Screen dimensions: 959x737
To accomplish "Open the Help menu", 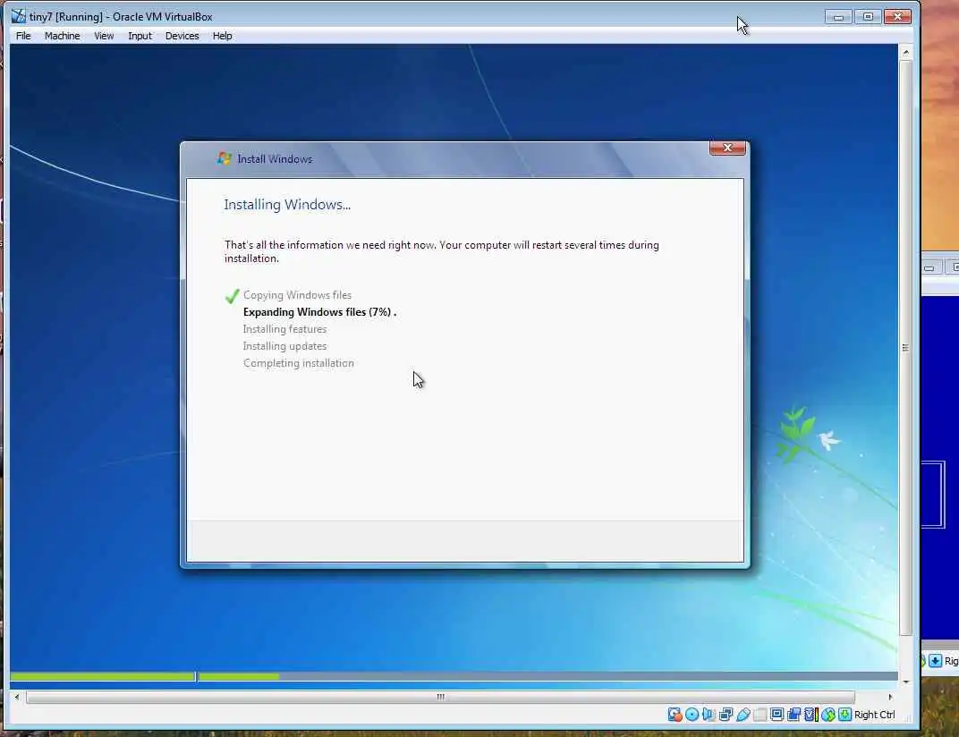I will click(222, 36).
